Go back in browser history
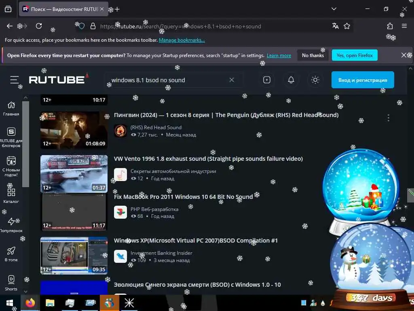 pos(10,26)
